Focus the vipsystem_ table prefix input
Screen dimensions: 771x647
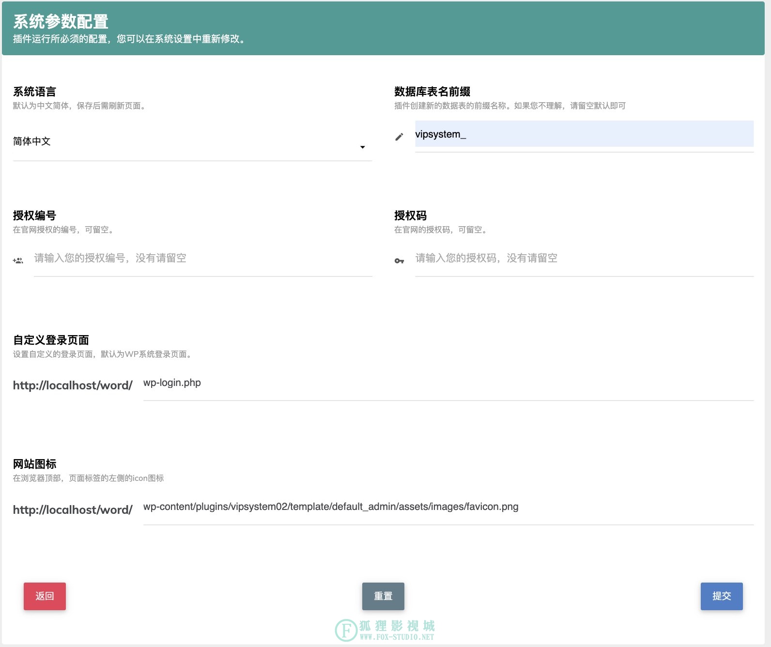pyautogui.click(x=584, y=134)
